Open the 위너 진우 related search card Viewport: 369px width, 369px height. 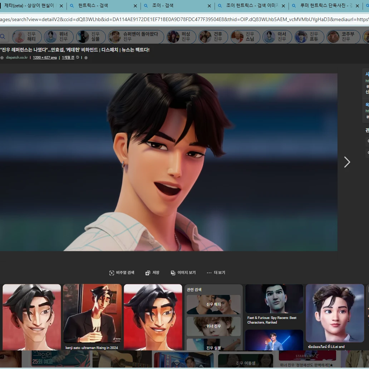click(213, 326)
